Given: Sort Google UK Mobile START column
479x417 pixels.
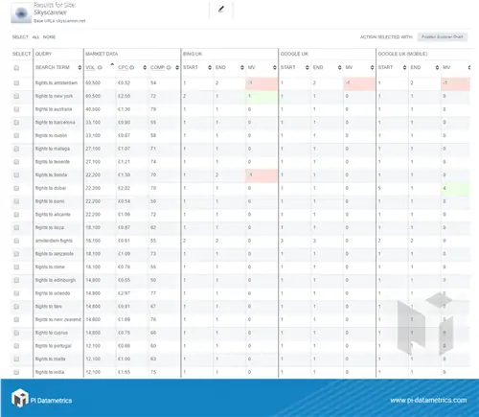Looking at the screenshot, I should coord(404,67).
